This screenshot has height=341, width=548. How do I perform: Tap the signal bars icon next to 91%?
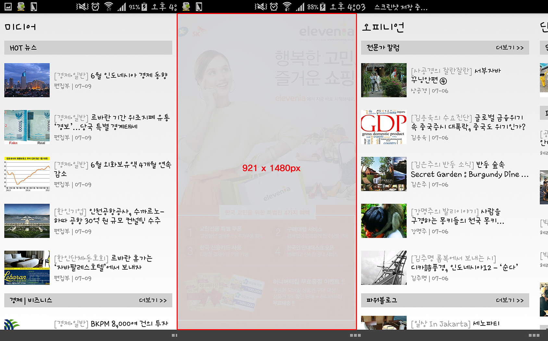coord(122,7)
